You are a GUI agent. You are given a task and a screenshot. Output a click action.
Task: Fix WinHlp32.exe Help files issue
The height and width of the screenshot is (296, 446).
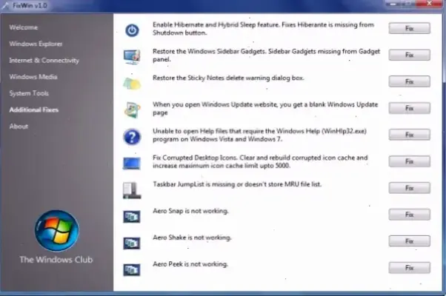409,135
